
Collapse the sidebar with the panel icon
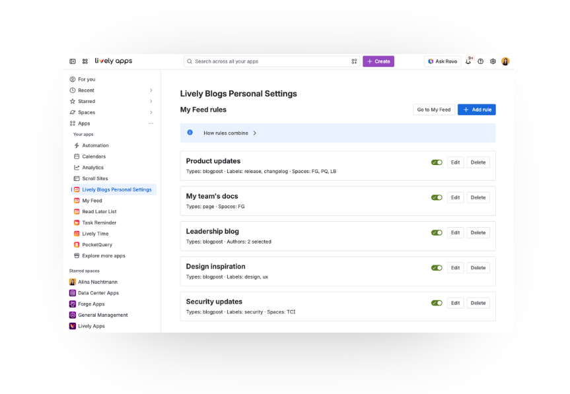pos(73,61)
